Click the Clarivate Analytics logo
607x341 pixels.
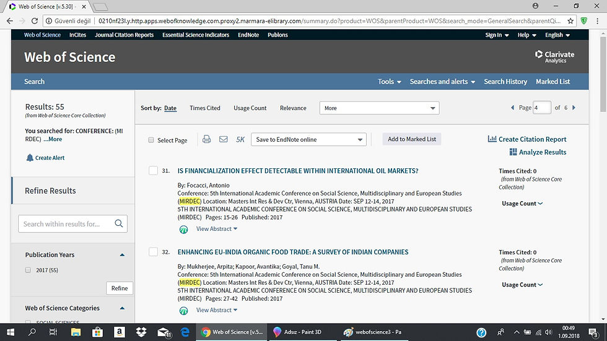(555, 56)
